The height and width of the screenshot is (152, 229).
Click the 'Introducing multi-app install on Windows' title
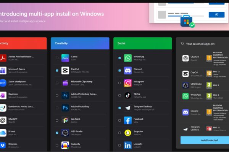point(52,14)
